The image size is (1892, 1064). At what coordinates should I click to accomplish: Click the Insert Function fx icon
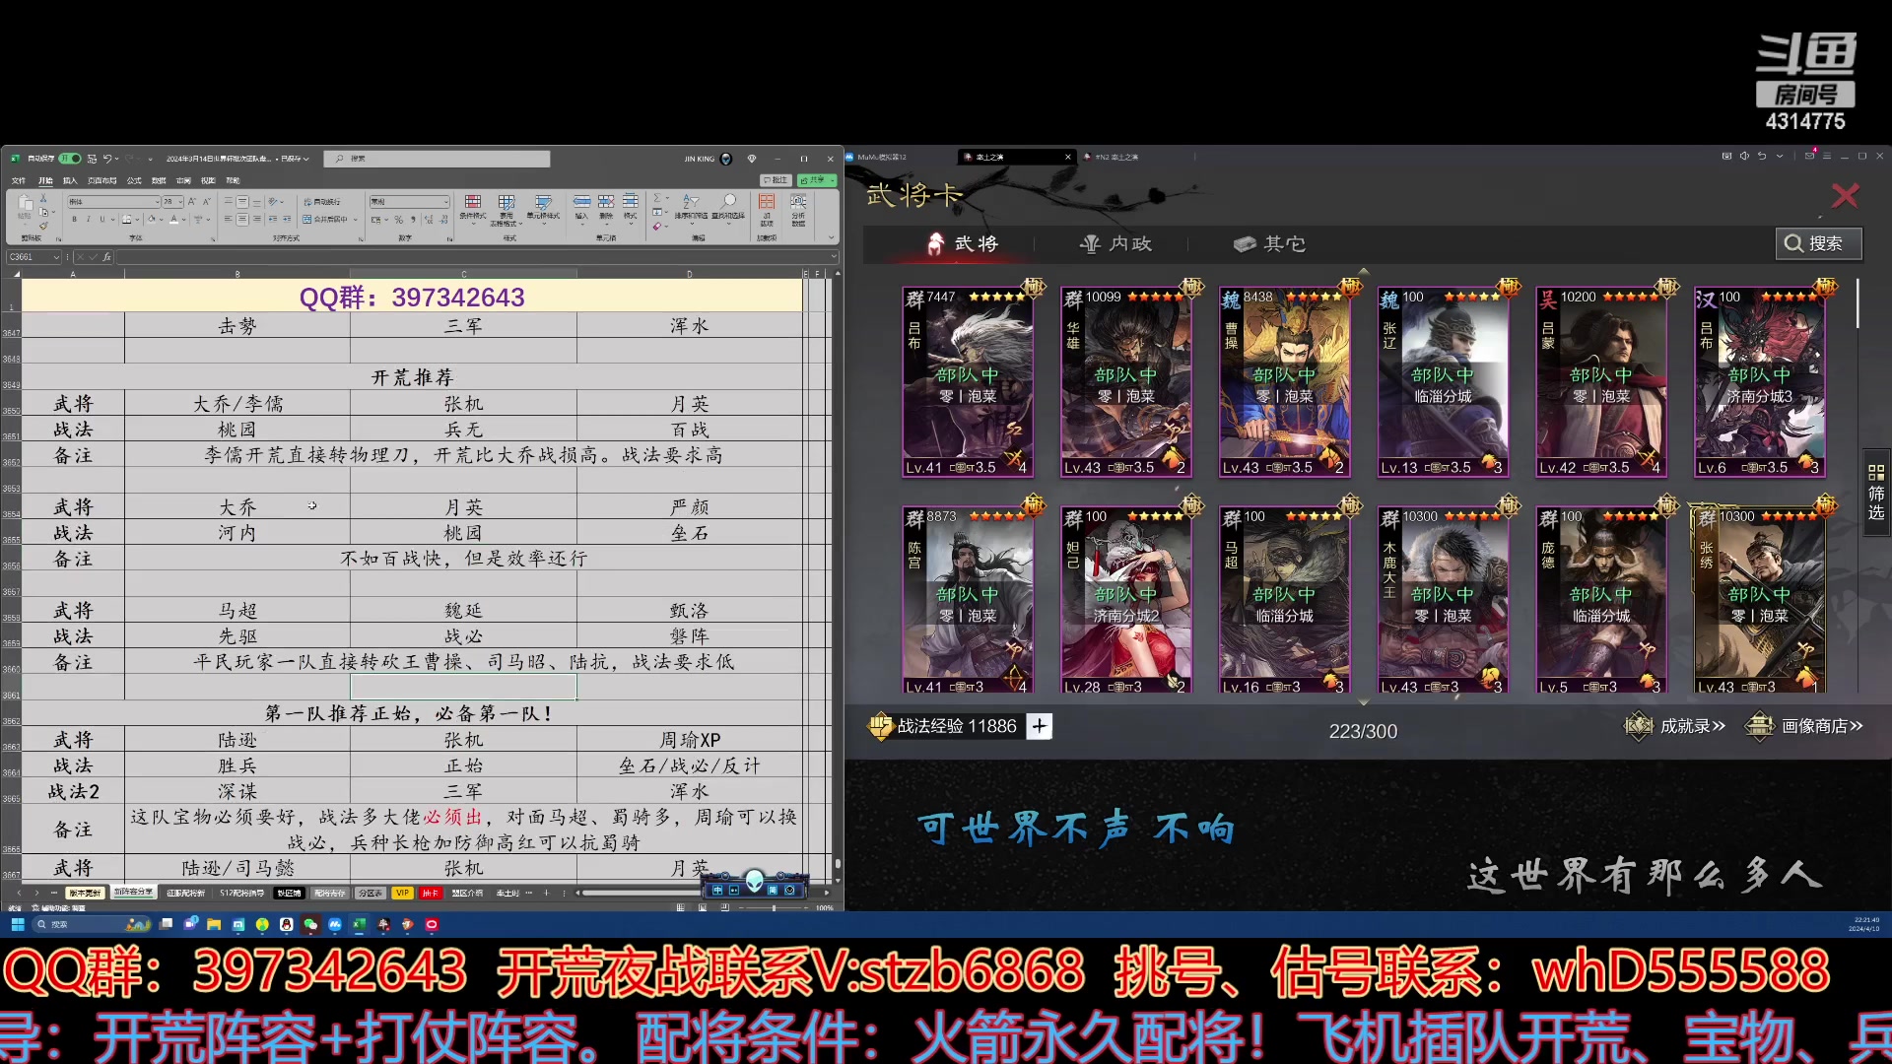coord(106,257)
